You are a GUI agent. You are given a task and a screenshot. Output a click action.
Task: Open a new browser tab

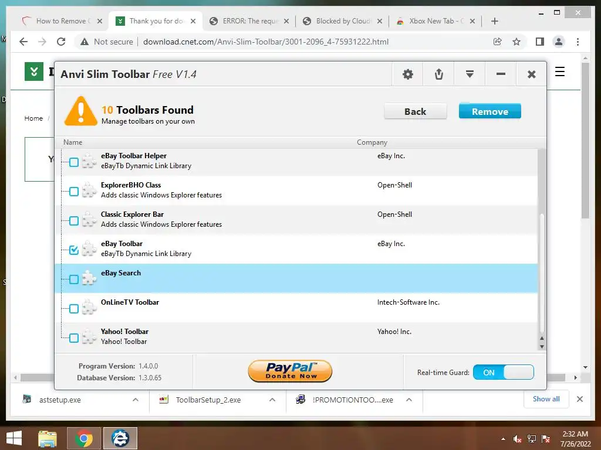click(x=494, y=21)
